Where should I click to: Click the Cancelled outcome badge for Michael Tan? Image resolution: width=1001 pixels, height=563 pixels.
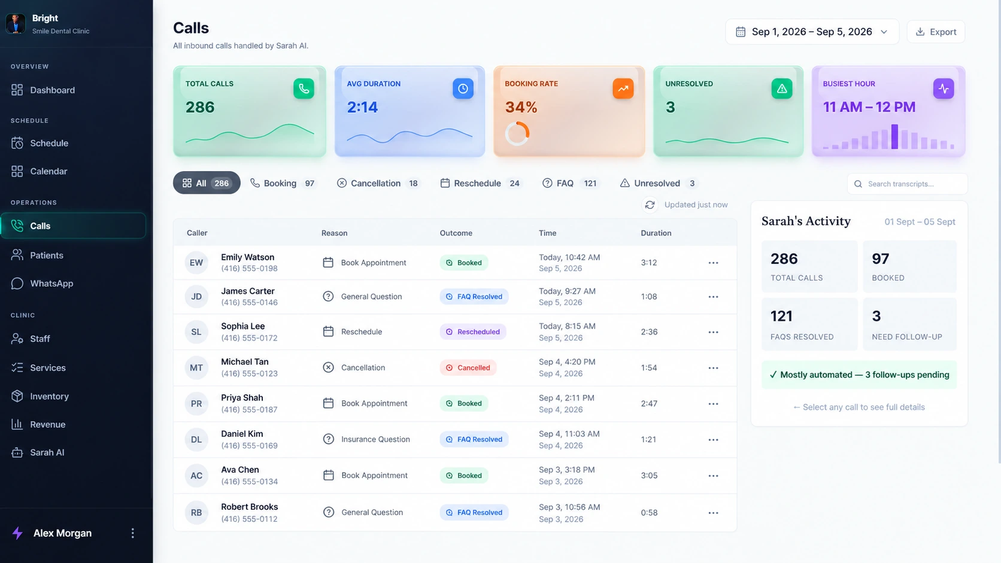click(468, 368)
